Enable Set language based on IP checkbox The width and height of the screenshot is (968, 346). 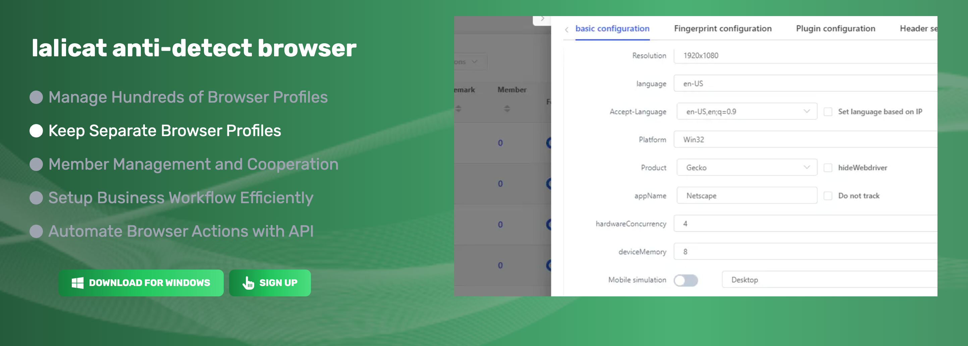point(828,112)
